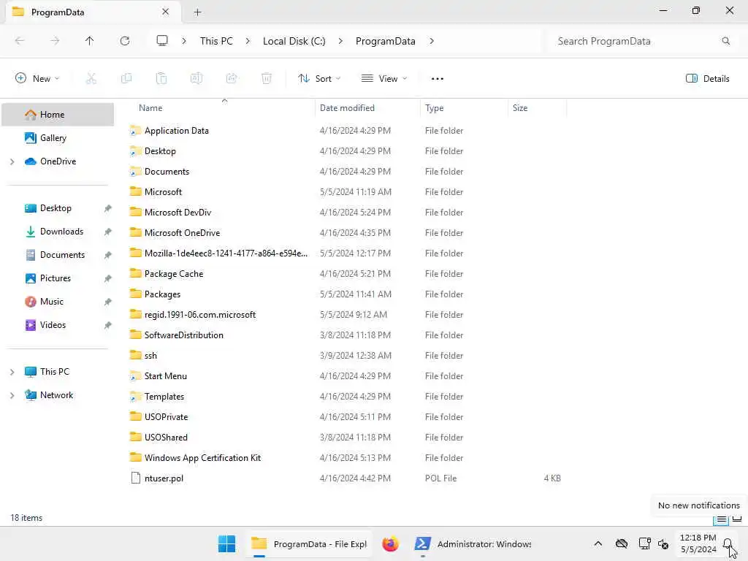Select the ntuser.pol file icon

click(135, 478)
